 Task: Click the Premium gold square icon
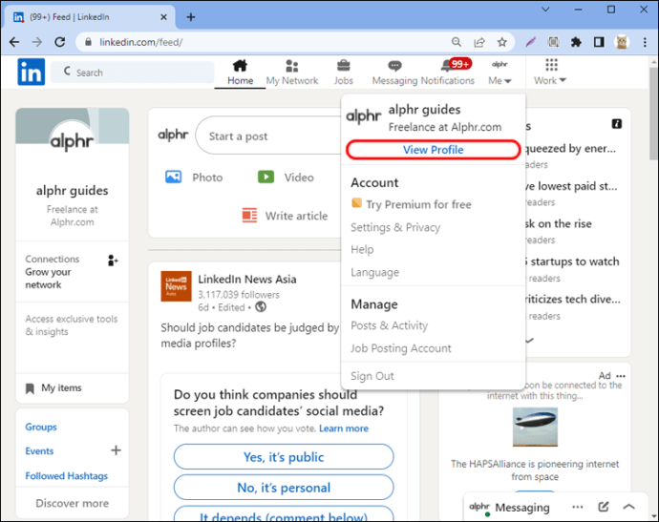point(356,203)
